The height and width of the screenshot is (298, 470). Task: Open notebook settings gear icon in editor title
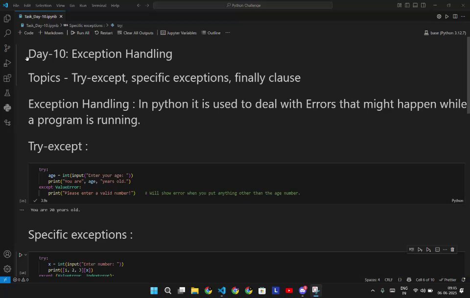point(439,17)
